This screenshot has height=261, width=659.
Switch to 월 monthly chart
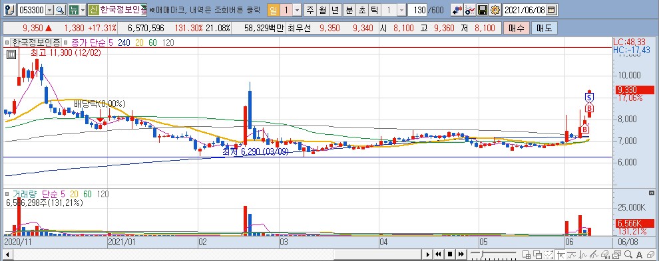pos(323,10)
